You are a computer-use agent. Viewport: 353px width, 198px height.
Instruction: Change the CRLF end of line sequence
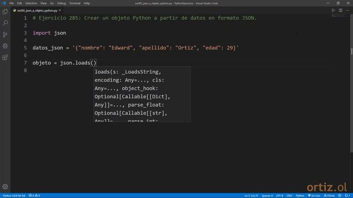point(290,196)
